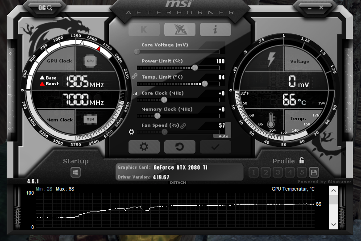Minimize the Afterburner window

click(309, 8)
